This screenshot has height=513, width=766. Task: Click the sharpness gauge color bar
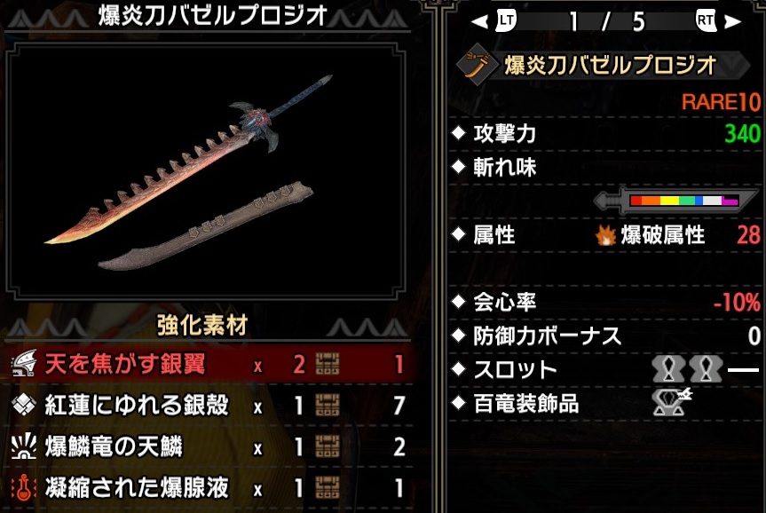click(x=684, y=201)
